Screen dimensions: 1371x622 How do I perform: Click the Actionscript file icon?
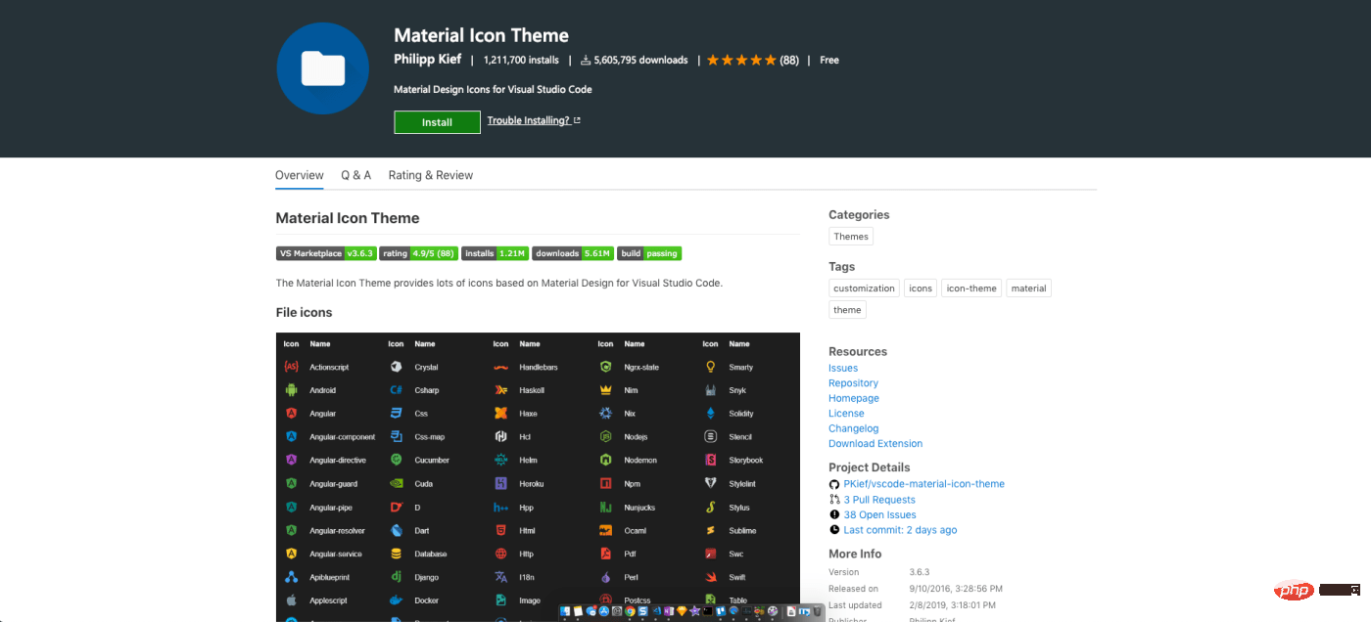coord(291,367)
